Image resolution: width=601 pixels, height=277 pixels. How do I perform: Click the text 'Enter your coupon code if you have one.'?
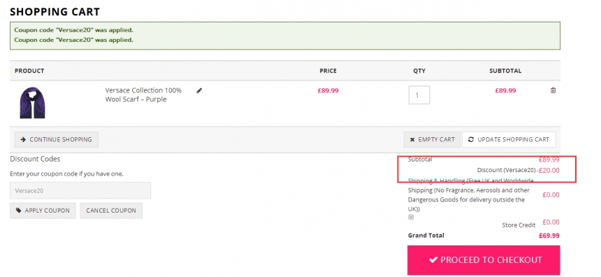click(66, 173)
